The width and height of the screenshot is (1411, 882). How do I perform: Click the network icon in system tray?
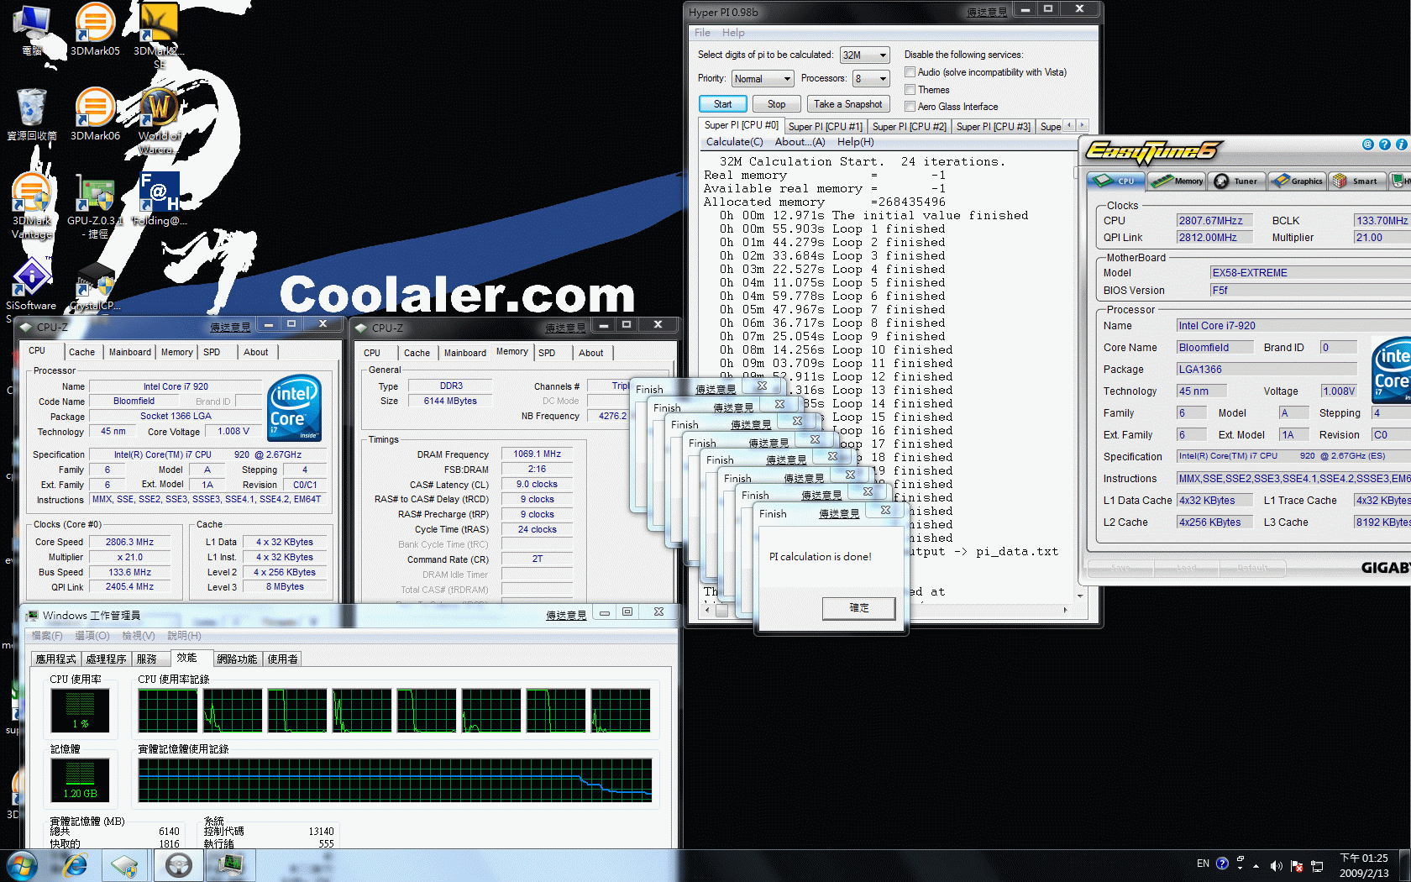point(1317,865)
